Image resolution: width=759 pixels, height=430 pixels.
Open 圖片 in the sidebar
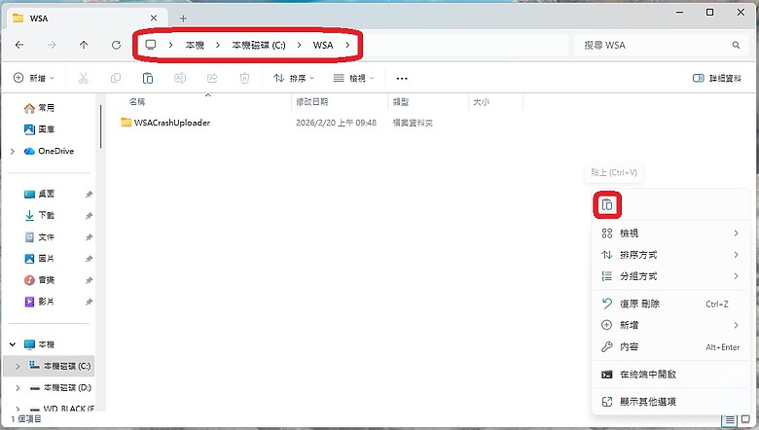pyautogui.click(x=39, y=259)
